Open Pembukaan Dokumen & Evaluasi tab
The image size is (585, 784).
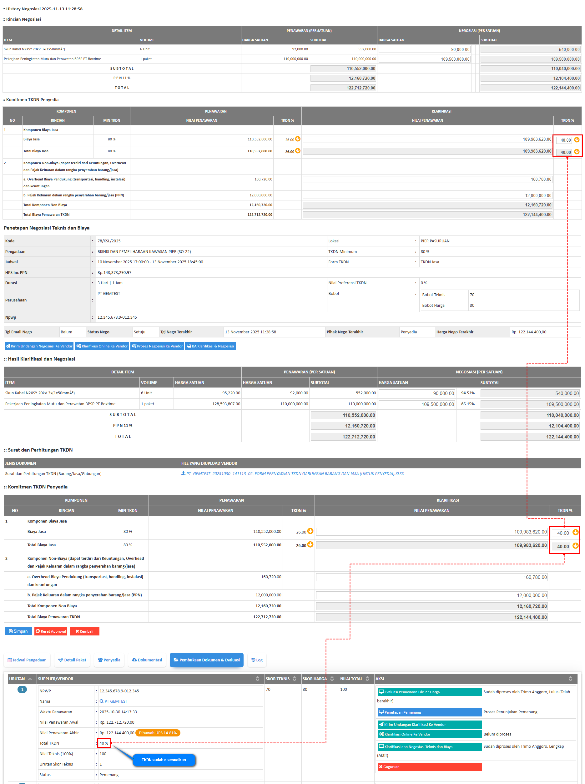click(x=206, y=660)
